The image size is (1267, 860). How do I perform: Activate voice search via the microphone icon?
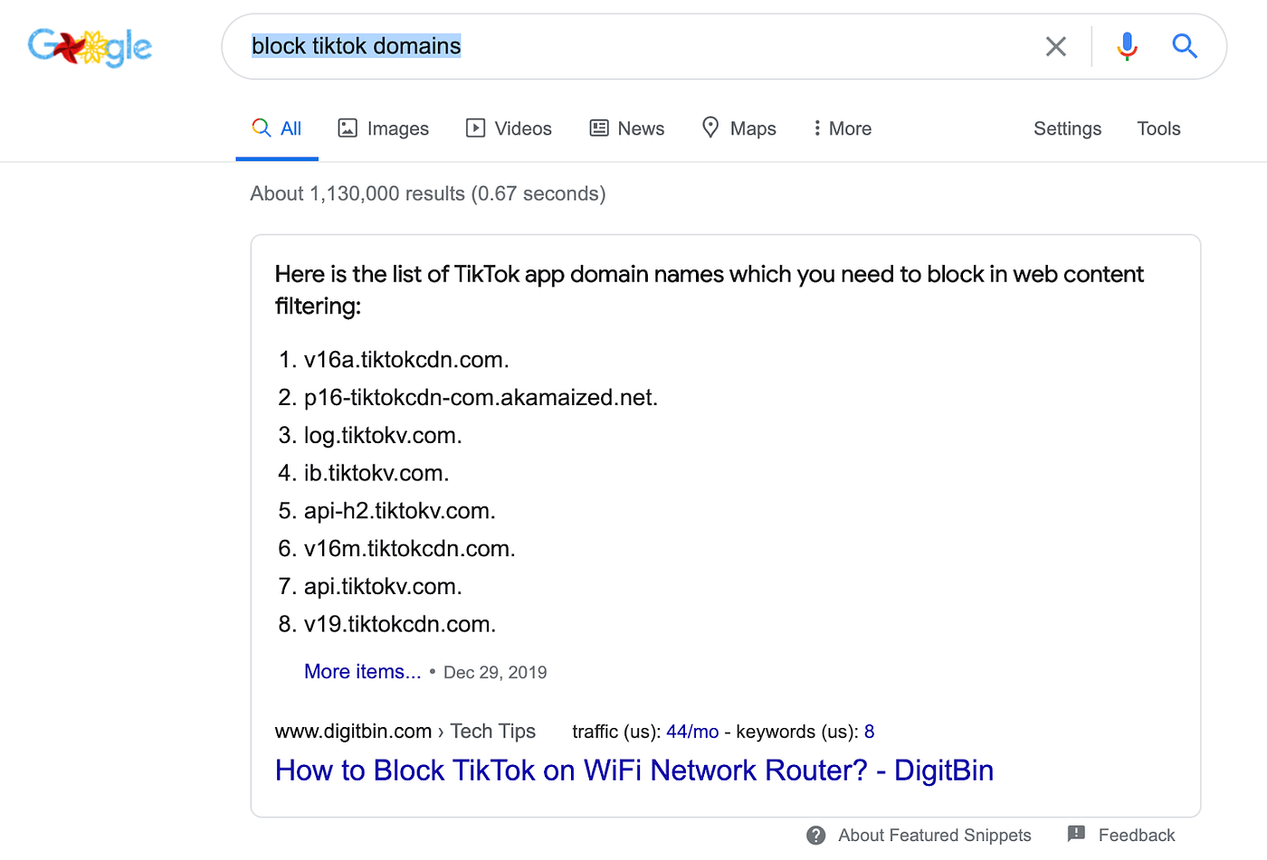1126,46
